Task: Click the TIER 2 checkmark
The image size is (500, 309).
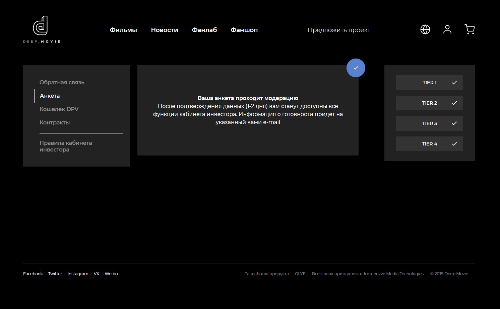Action: point(454,103)
